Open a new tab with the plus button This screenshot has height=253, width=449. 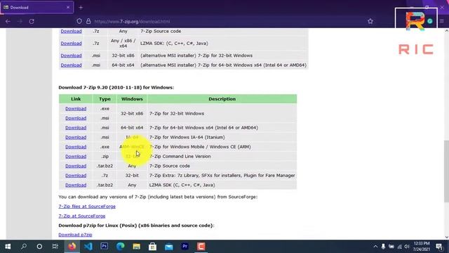click(x=81, y=8)
